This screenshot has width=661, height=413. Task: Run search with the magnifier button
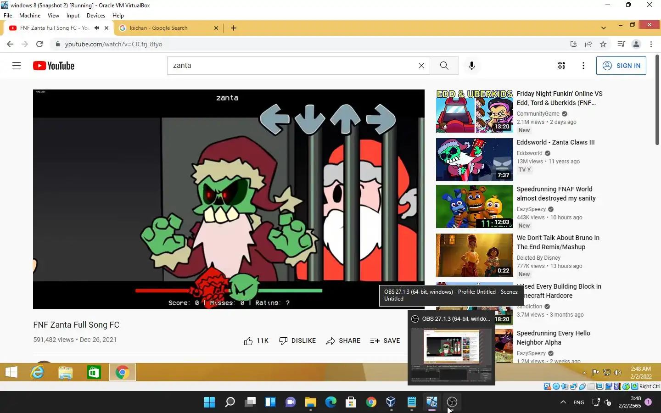[x=444, y=66]
